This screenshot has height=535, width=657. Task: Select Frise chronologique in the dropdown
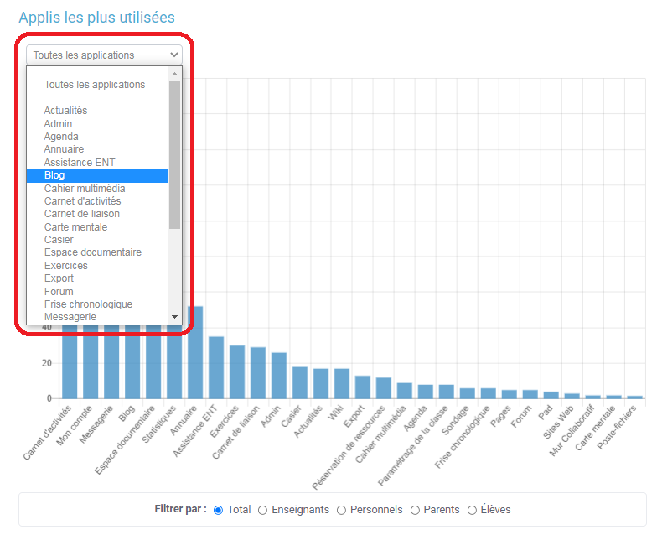(x=97, y=304)
